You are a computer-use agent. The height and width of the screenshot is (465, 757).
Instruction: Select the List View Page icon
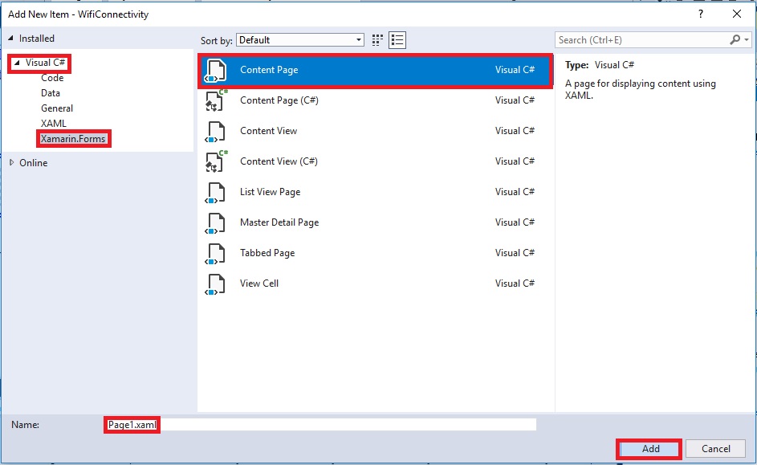pyautogui.click(x=215, y=192)
